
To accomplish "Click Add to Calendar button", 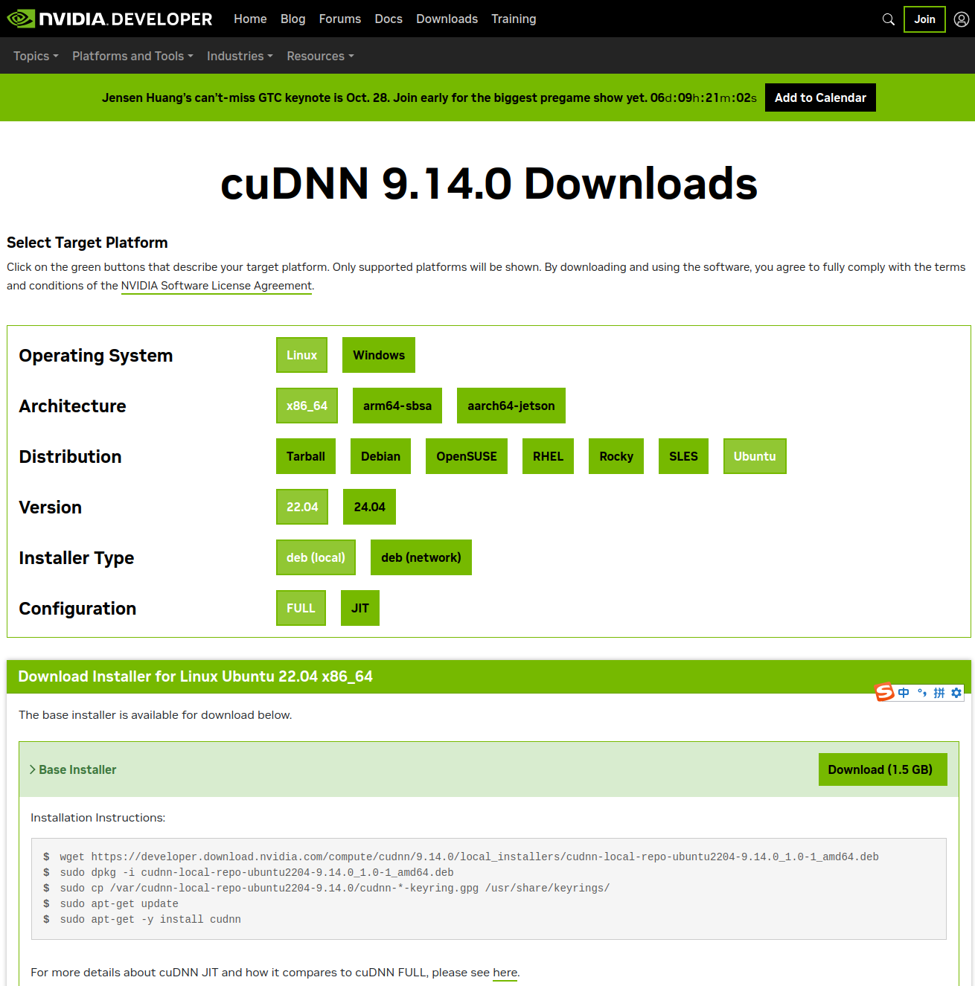I will click(x=820, y=97).
